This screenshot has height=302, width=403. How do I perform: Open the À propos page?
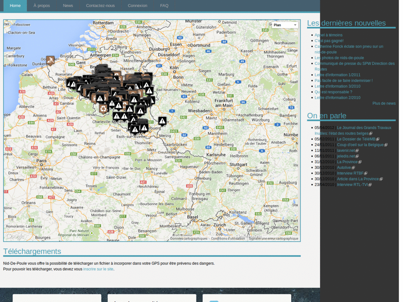point(42,6)
